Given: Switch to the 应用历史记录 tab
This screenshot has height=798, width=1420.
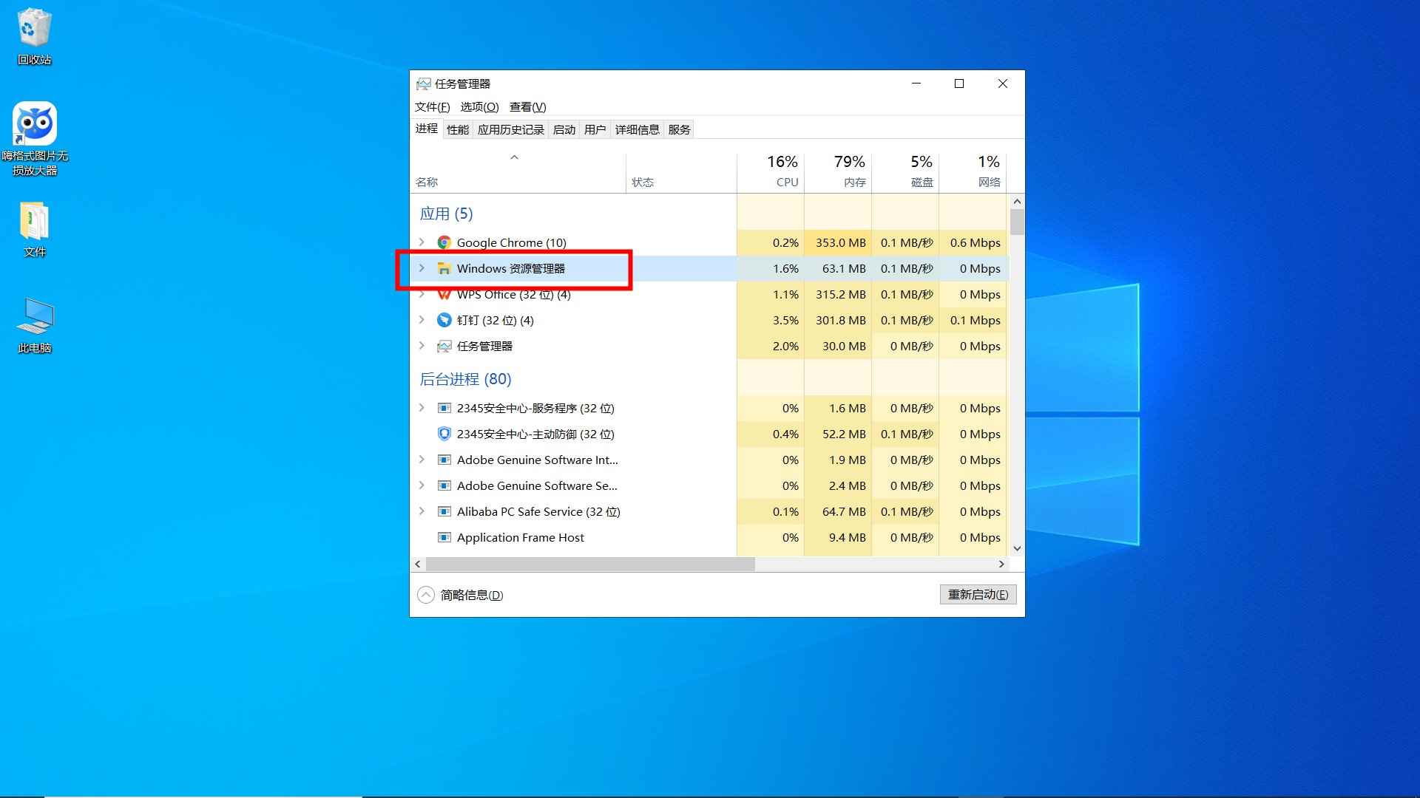Looking at the screenshot, I should click(x=511, y=129).
